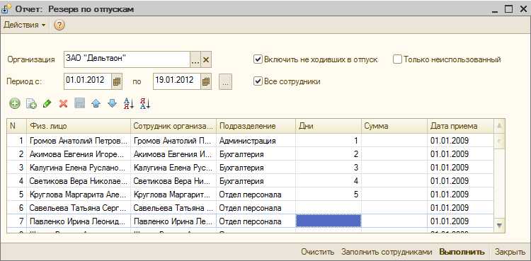Click Дни value 5 in Круглова row
The height and width of the screenshot is (261, 531).
click(x=329, y=195)
